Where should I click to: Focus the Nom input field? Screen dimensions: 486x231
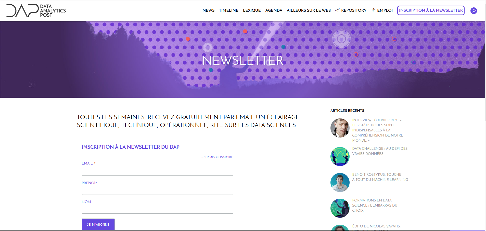tap(157, 209)
